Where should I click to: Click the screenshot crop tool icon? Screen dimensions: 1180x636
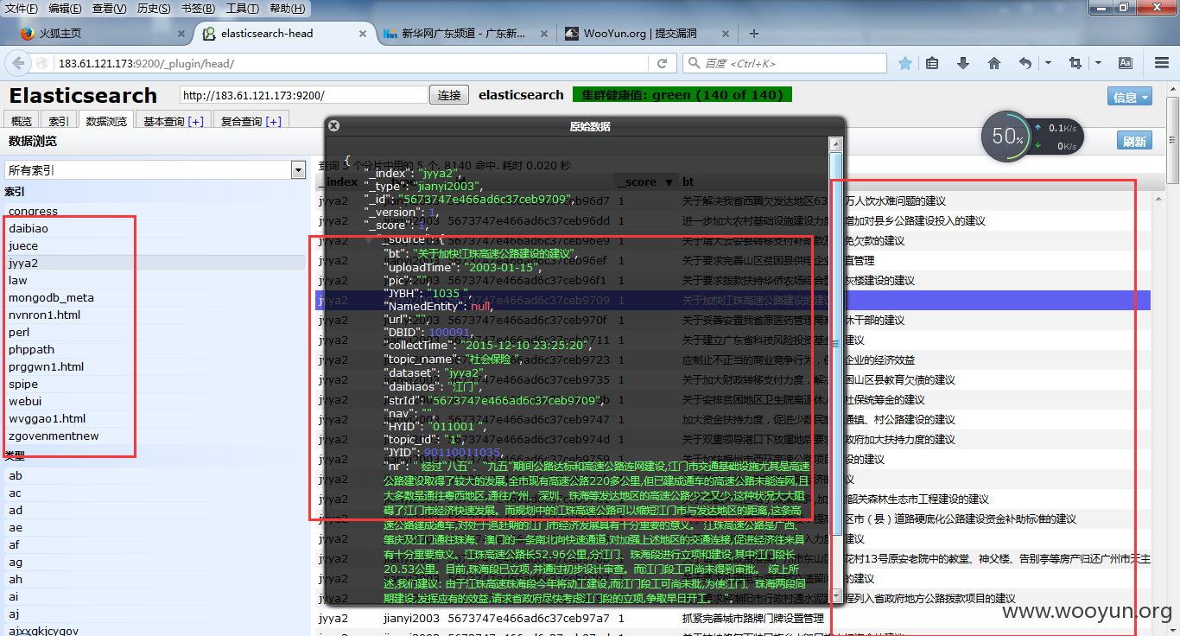[1075, 63]
